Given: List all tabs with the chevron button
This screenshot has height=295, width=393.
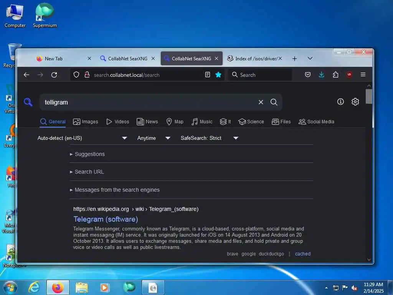Looking at the screenshot, I should coord(310,58).
